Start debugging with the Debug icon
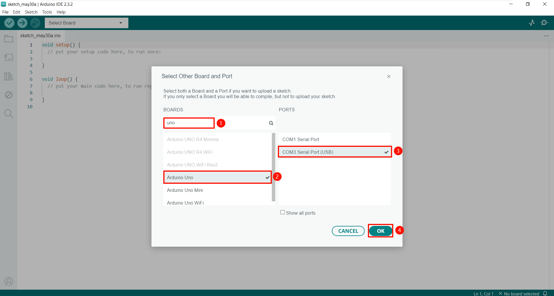This screenshot has height=296, width=554. (x=35, y=23)
